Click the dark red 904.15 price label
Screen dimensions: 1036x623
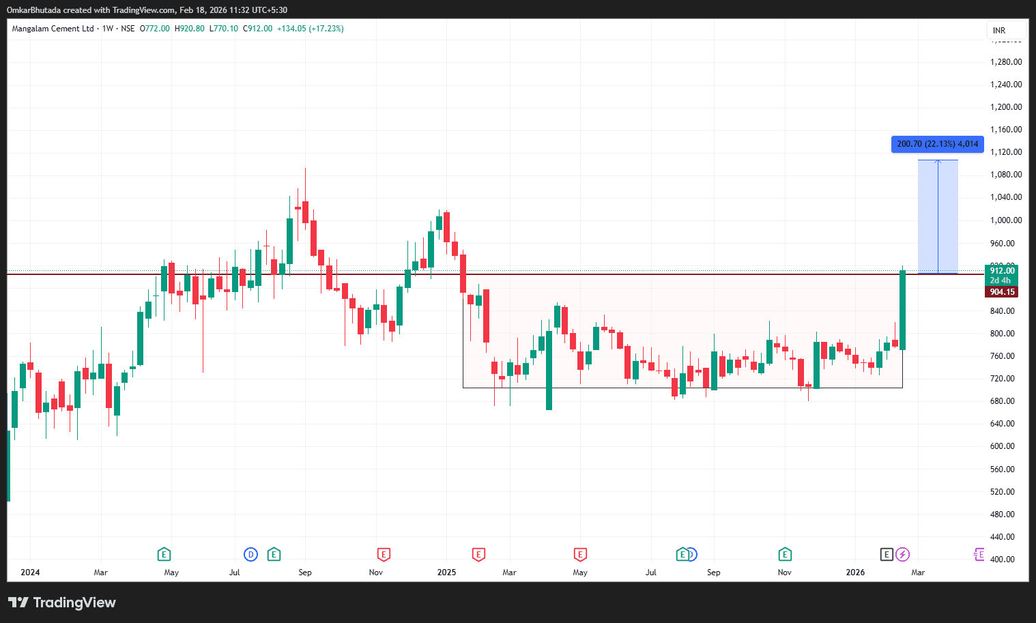[x=1003, y=292]
